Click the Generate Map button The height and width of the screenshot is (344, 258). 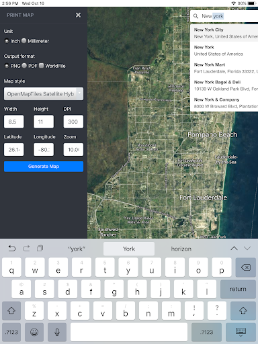[44, 167]
